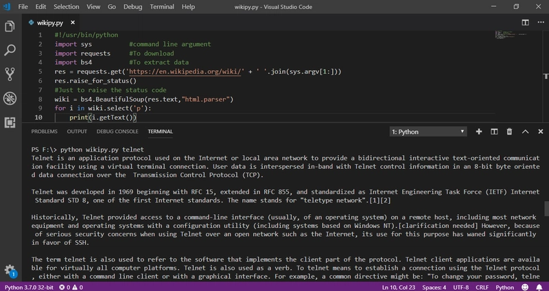Click the VS Code logo in title bar

pos(6,7)
